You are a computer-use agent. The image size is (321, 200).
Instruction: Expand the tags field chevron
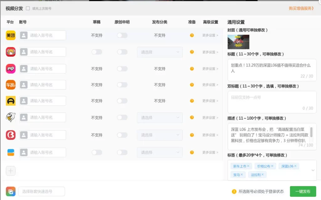tap(313, 170)
